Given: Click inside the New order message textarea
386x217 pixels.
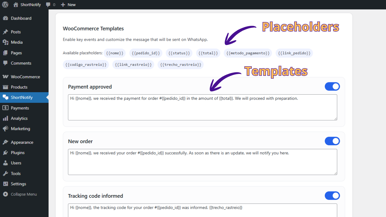Looking at the screenshot, I should 202,162.
